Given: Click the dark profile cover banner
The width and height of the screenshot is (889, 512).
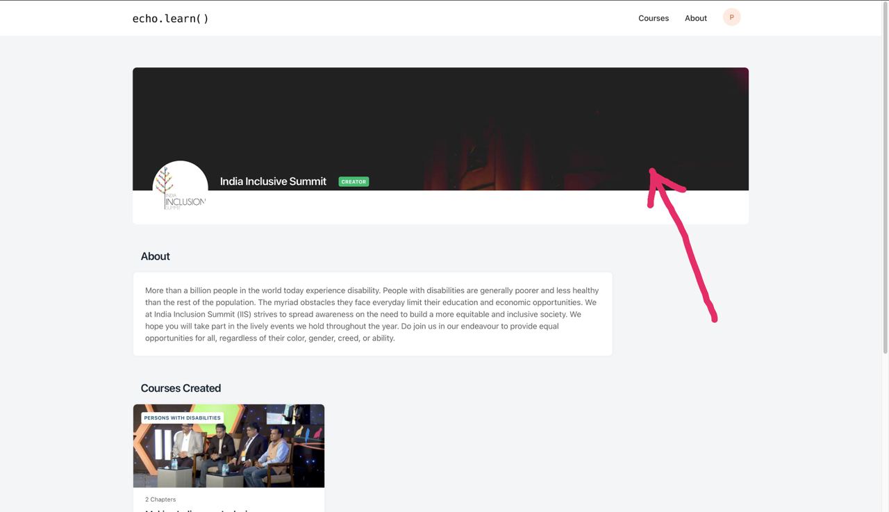Looking at the screenshot, I should [440, 129].
